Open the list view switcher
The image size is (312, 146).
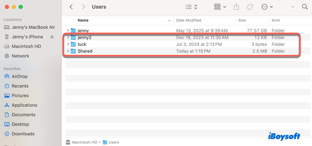191,7
